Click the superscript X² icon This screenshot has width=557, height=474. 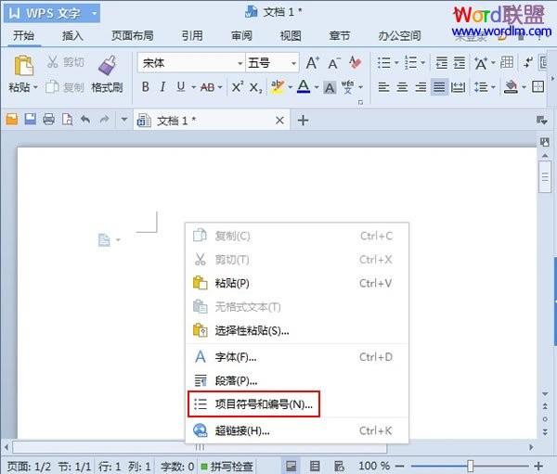coord(237,87)
